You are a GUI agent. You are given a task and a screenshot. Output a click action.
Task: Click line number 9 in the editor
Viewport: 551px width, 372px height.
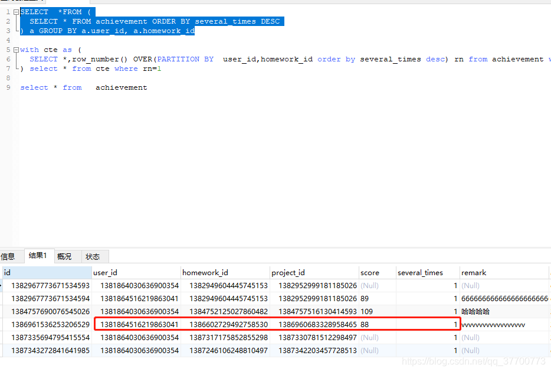pyautogui.click(x=8, y=87)
